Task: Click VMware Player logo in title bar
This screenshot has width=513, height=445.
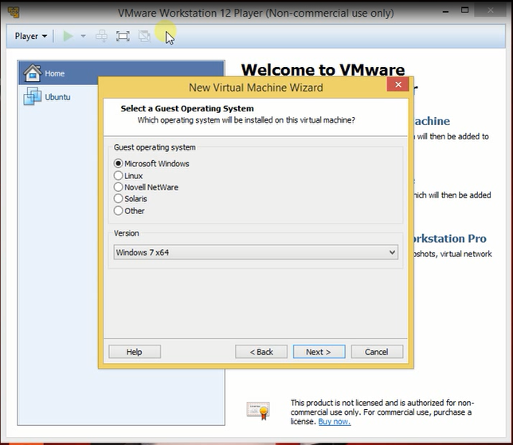Action: pyautogui.click(x=14, y=13)
